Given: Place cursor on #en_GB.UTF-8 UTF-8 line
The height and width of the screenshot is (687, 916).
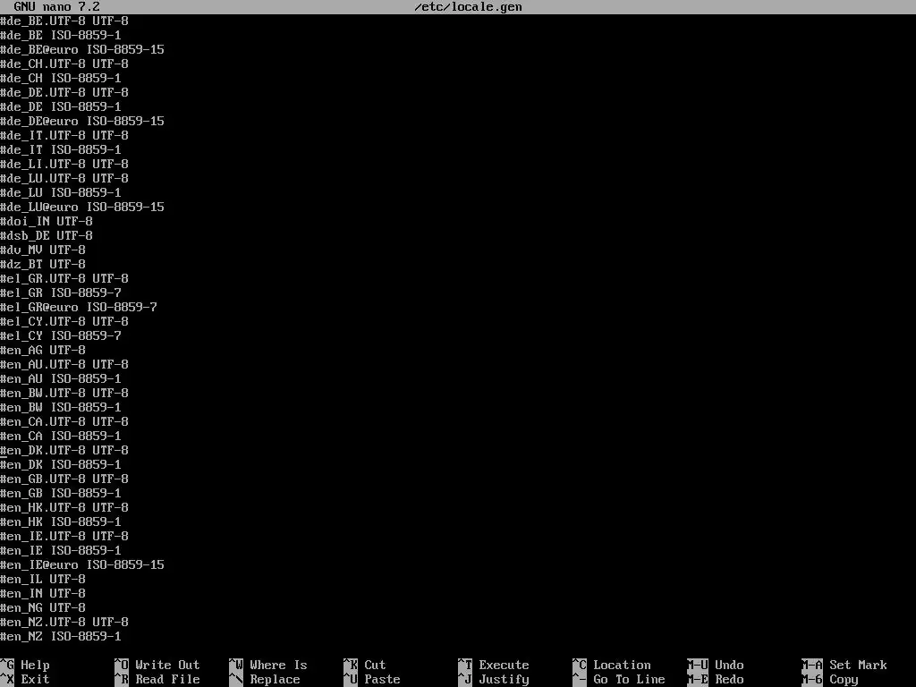Looking at the screenshot, I should tap(64, 479).
